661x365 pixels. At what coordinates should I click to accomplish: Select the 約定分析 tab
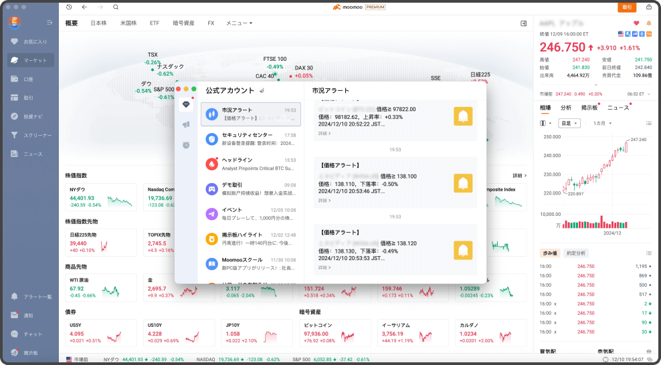tap(576, 253)
